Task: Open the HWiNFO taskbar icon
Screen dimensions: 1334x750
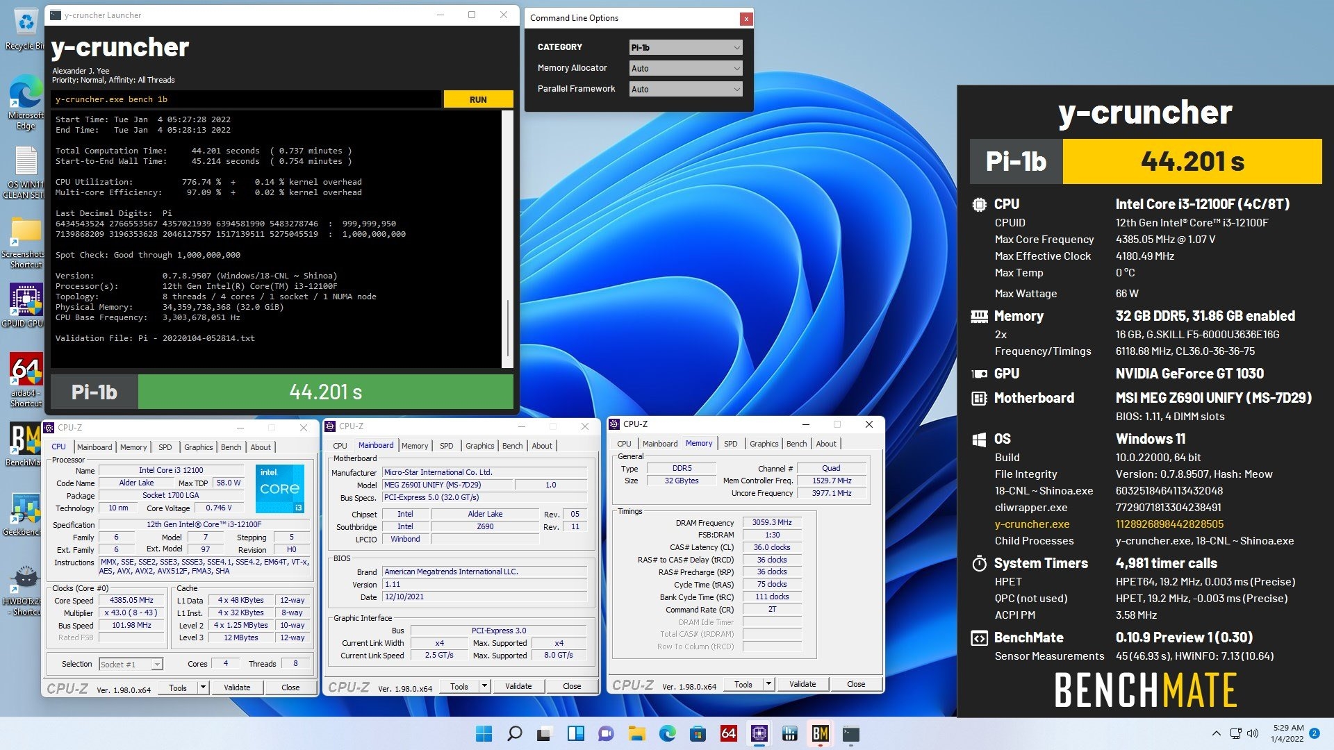Action: (x=789, y=733)
